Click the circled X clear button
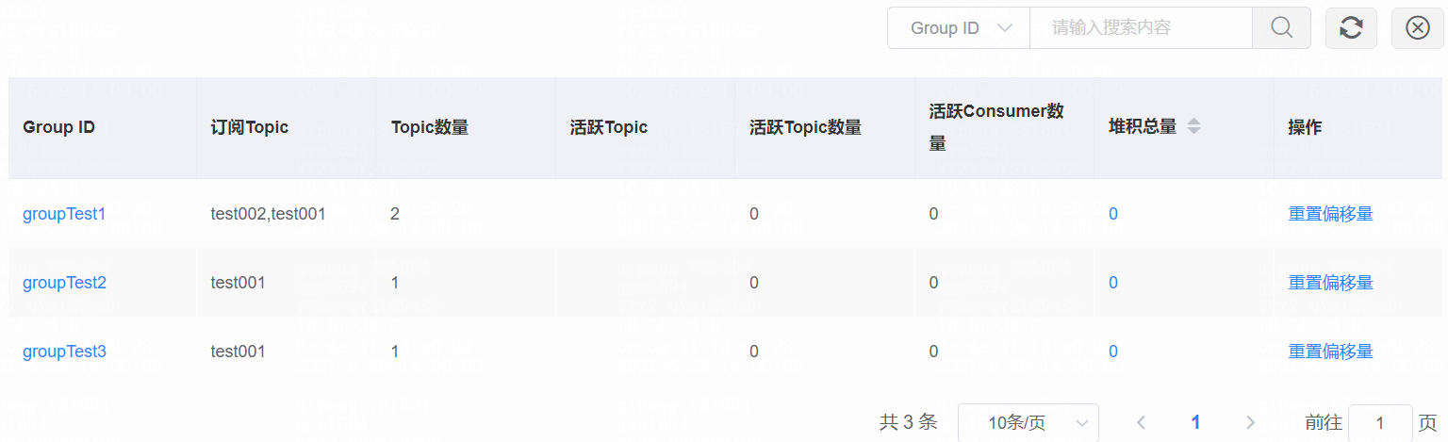Viewport: 1448px width, 442px height. (x=1417, y=28)
